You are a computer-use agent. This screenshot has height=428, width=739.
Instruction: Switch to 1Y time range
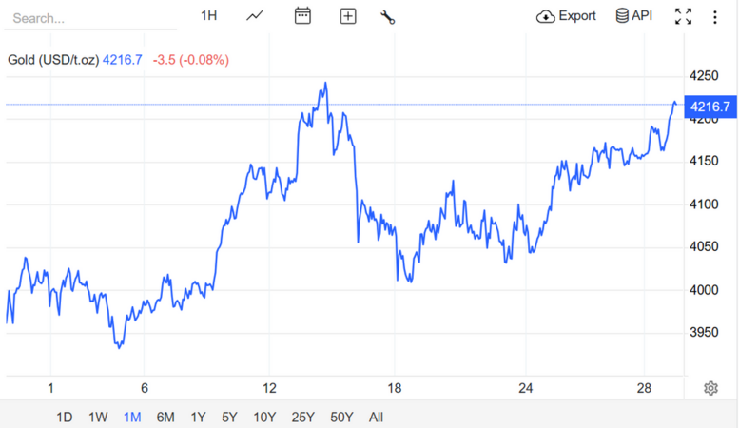tap(198, 417)
